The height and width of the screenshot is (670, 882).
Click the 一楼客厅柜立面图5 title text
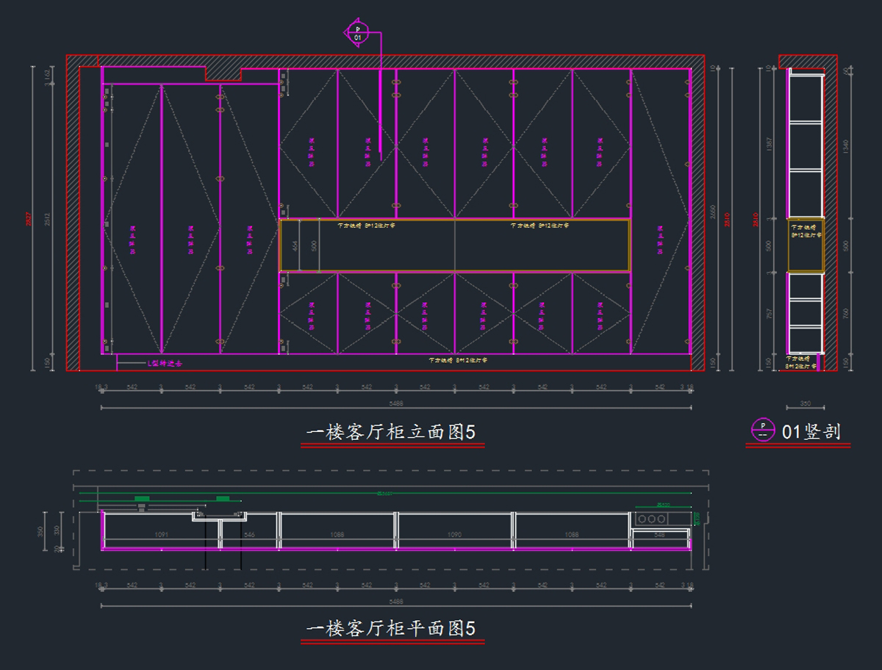(391, 433)
